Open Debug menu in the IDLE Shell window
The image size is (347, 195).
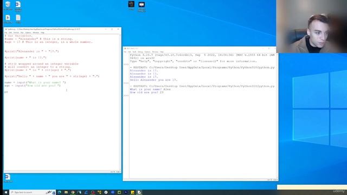(140, 52)
